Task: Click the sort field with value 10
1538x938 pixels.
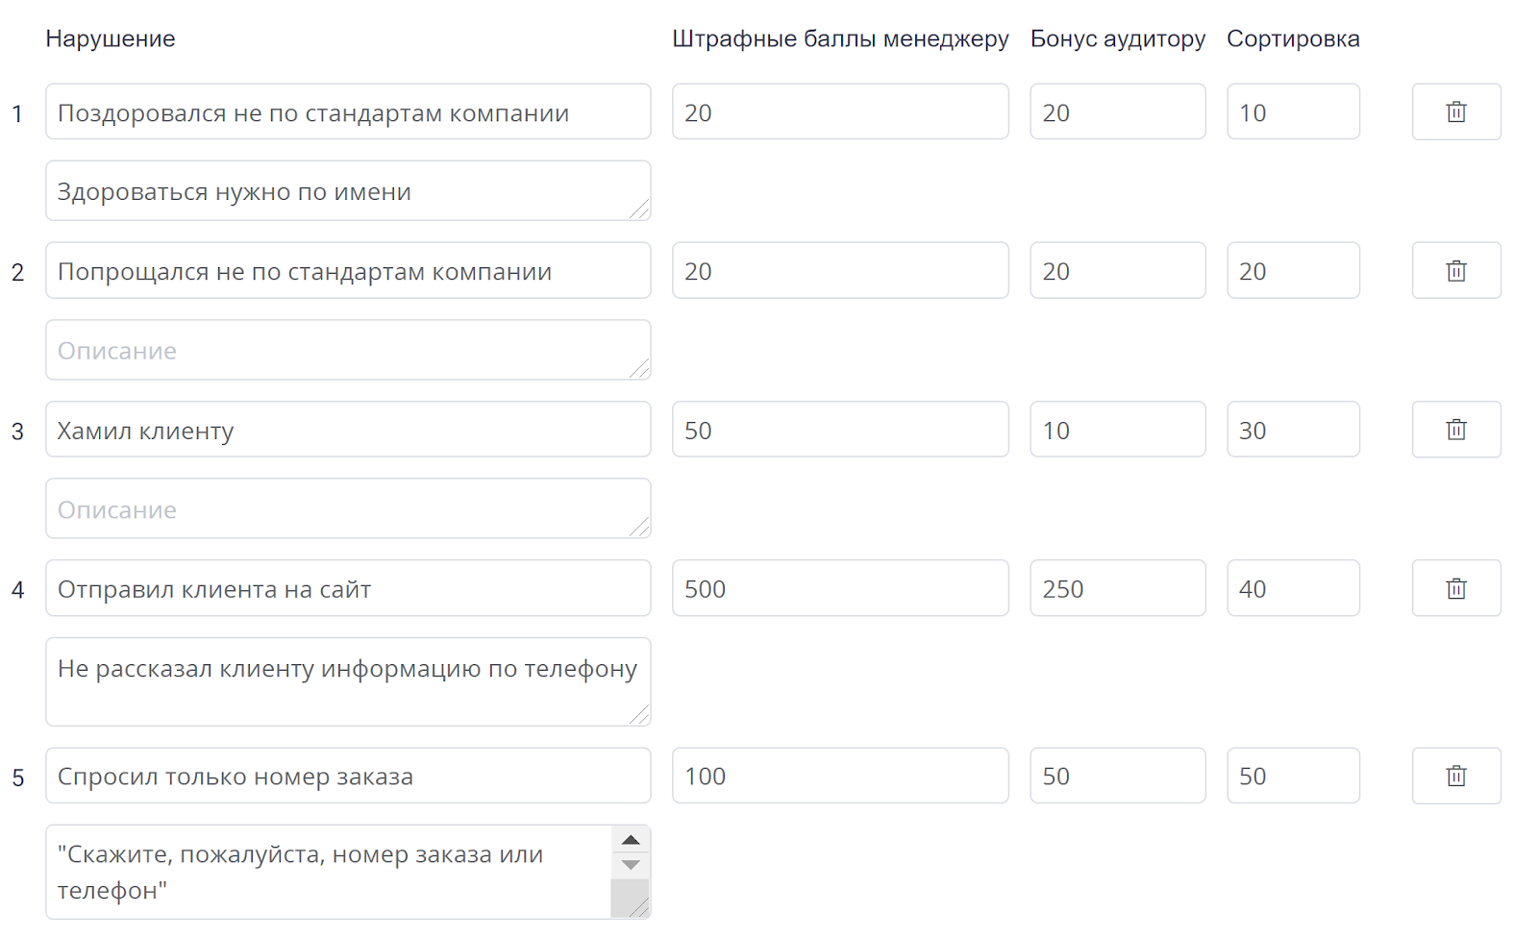Action: tap(1293, 111)
